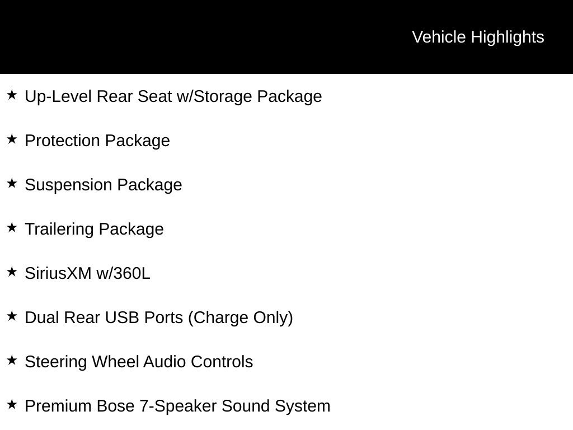Click the star beside Dual Rear USB Ports
The width and height of the screenshot is (573, 430).
(12, 316)
